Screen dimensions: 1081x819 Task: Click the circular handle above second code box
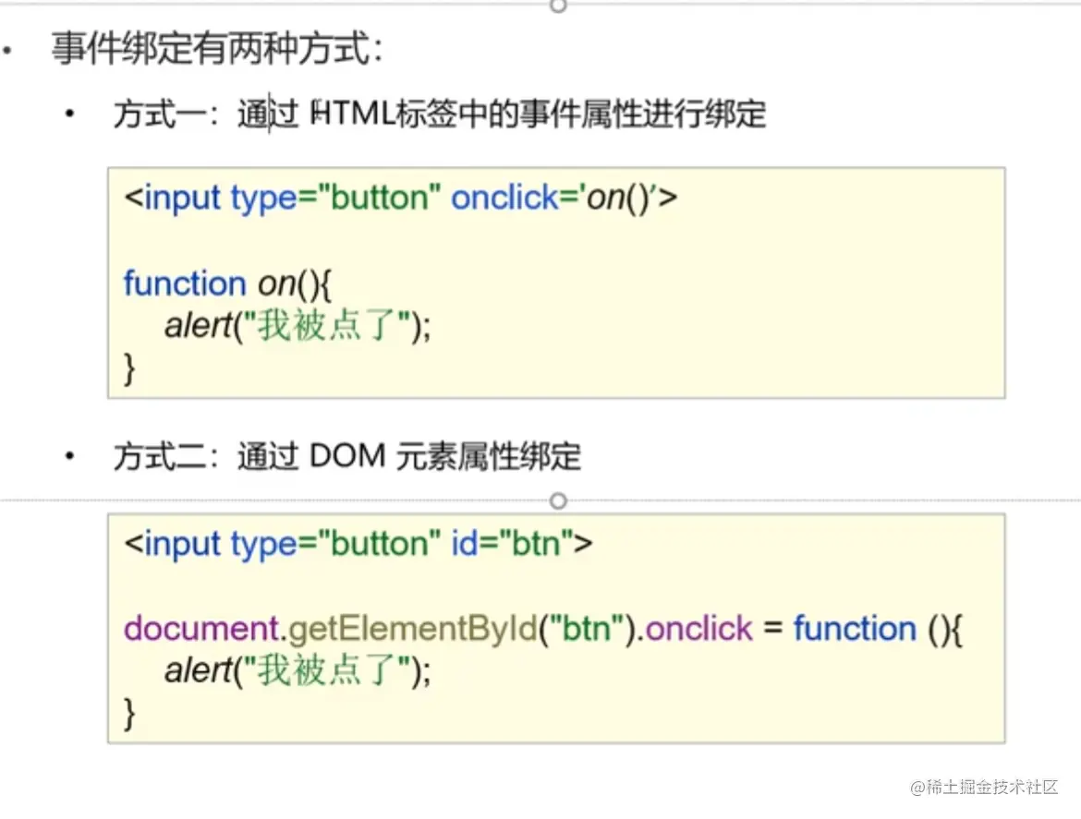coord(558,500)
